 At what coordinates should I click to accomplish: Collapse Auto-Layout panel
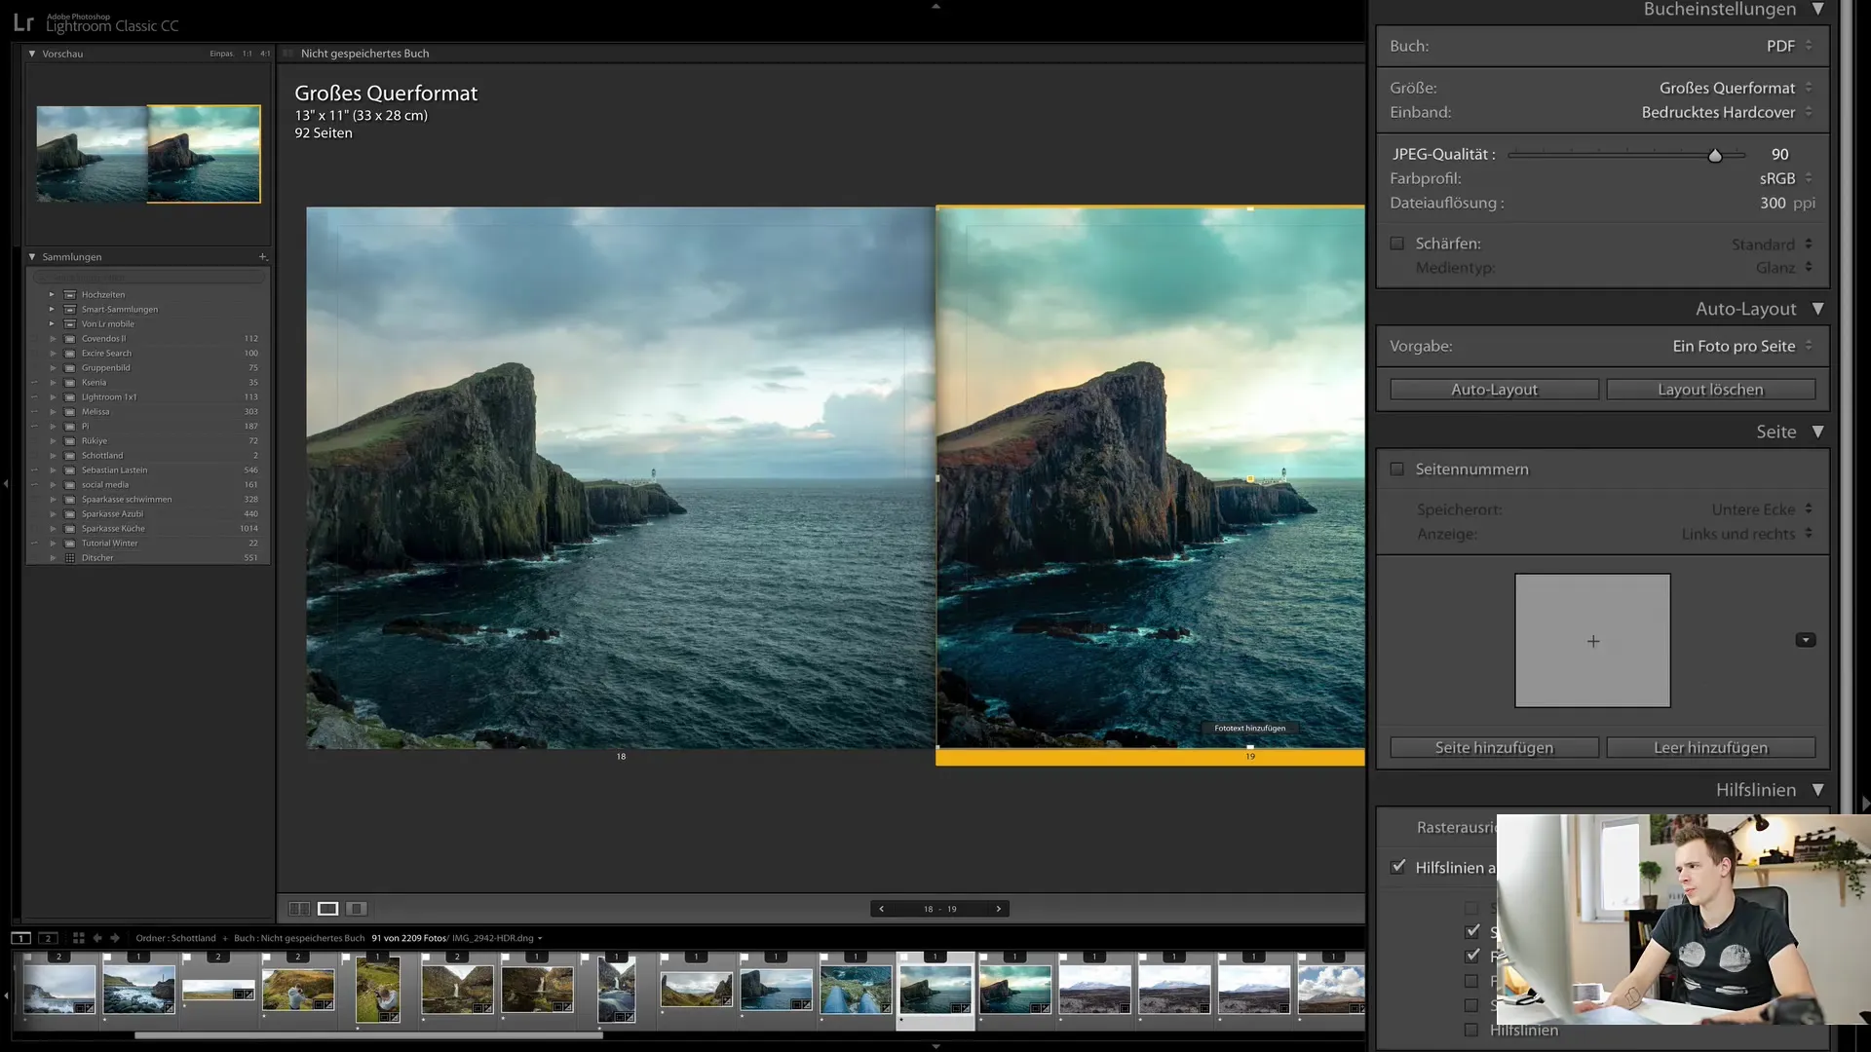(1818, 309)
